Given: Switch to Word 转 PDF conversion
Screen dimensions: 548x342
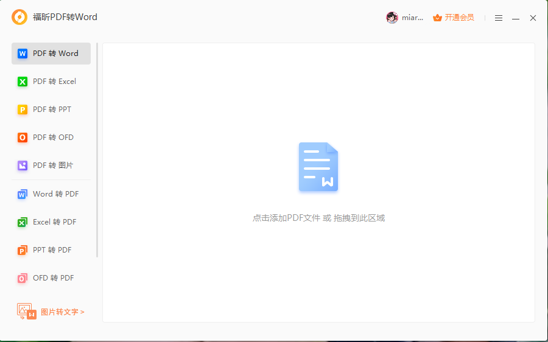Looking at the screenshot, I should pos(51,194).
